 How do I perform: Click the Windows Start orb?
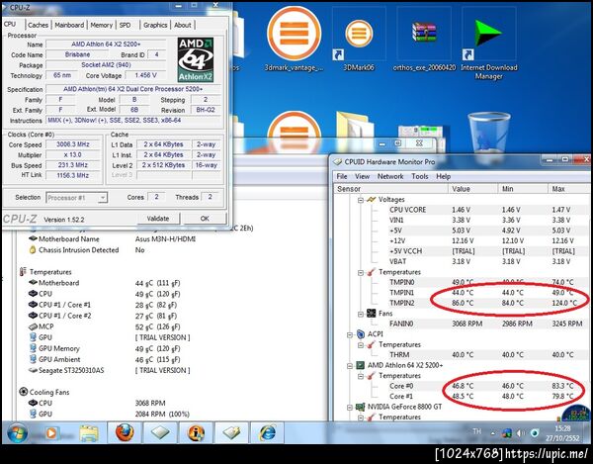[18, 432]
